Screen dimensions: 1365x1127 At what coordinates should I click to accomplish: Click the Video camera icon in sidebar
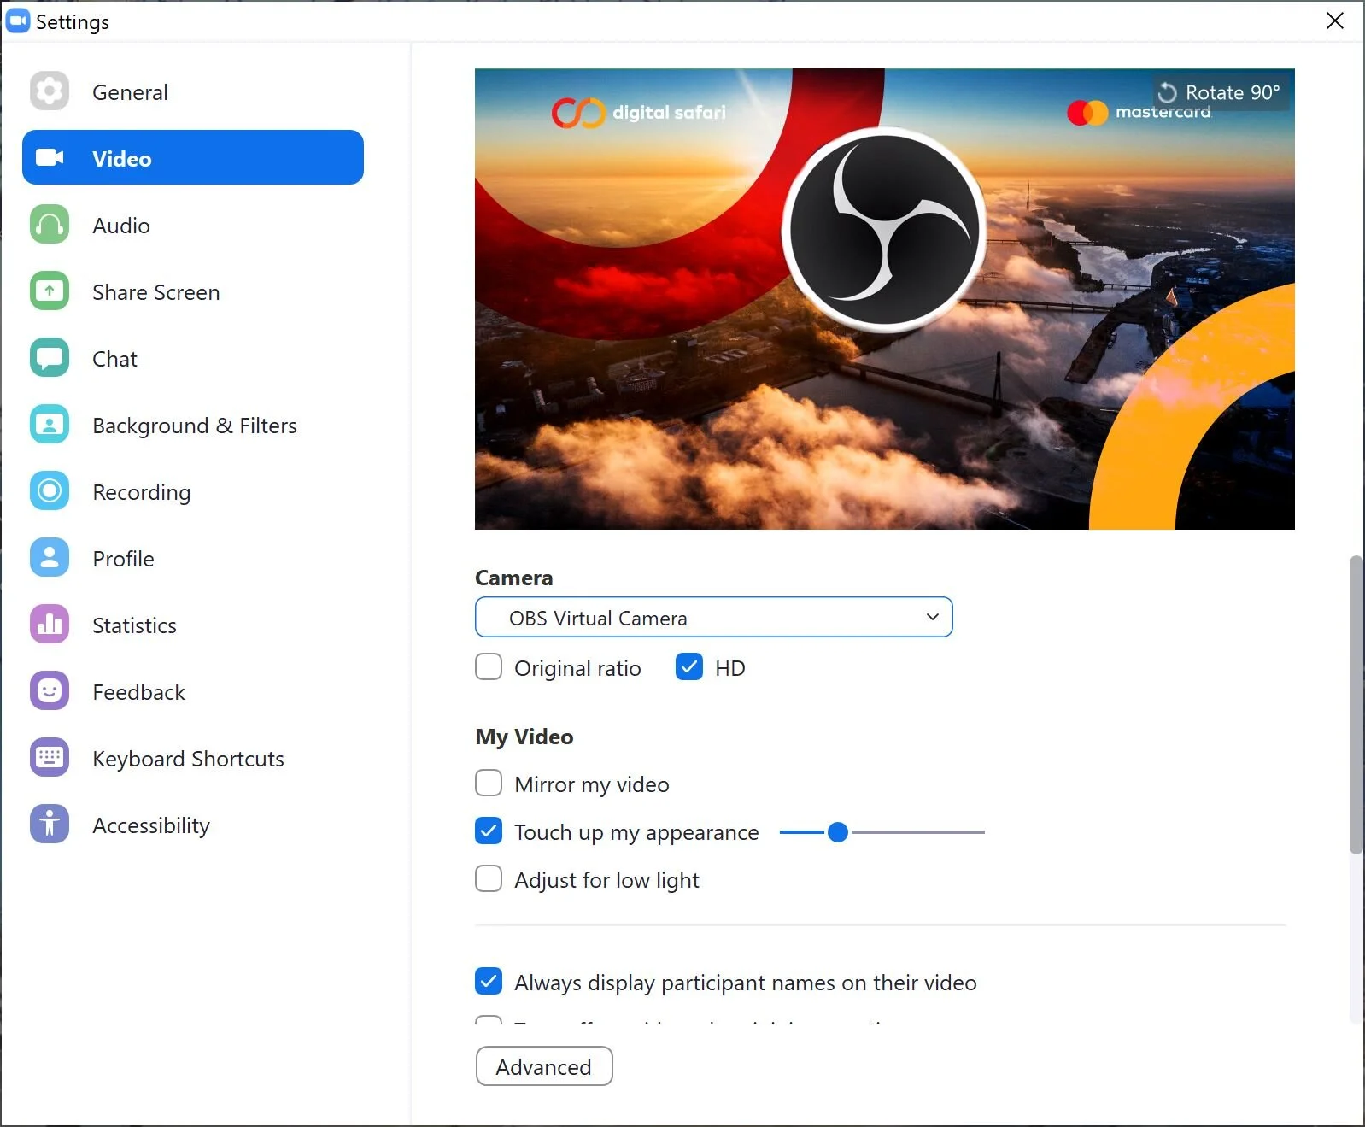pyautogui.click(x=50, y=158)
